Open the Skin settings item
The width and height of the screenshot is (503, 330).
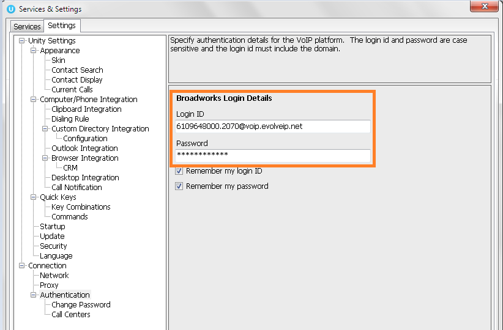pos(58,61)
